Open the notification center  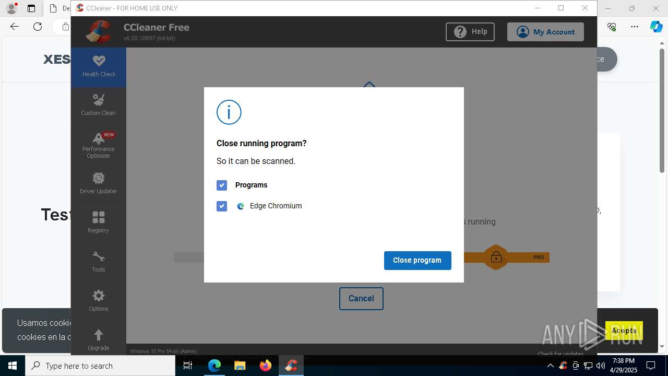[x=651, y=366]
